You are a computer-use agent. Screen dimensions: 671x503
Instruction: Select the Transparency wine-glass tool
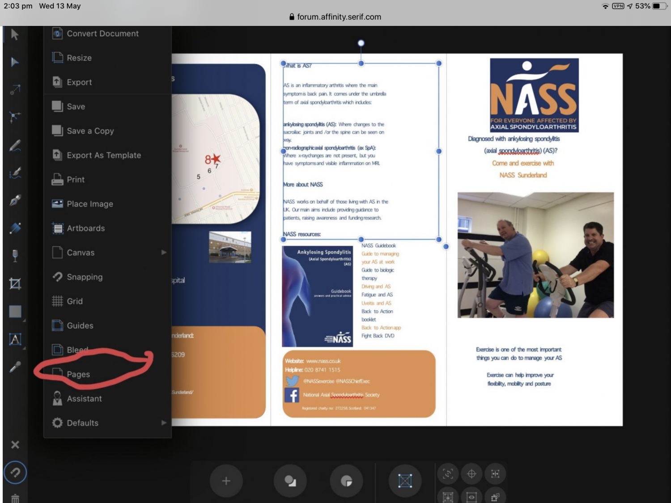pyautogui.click(x=15, y=256)
